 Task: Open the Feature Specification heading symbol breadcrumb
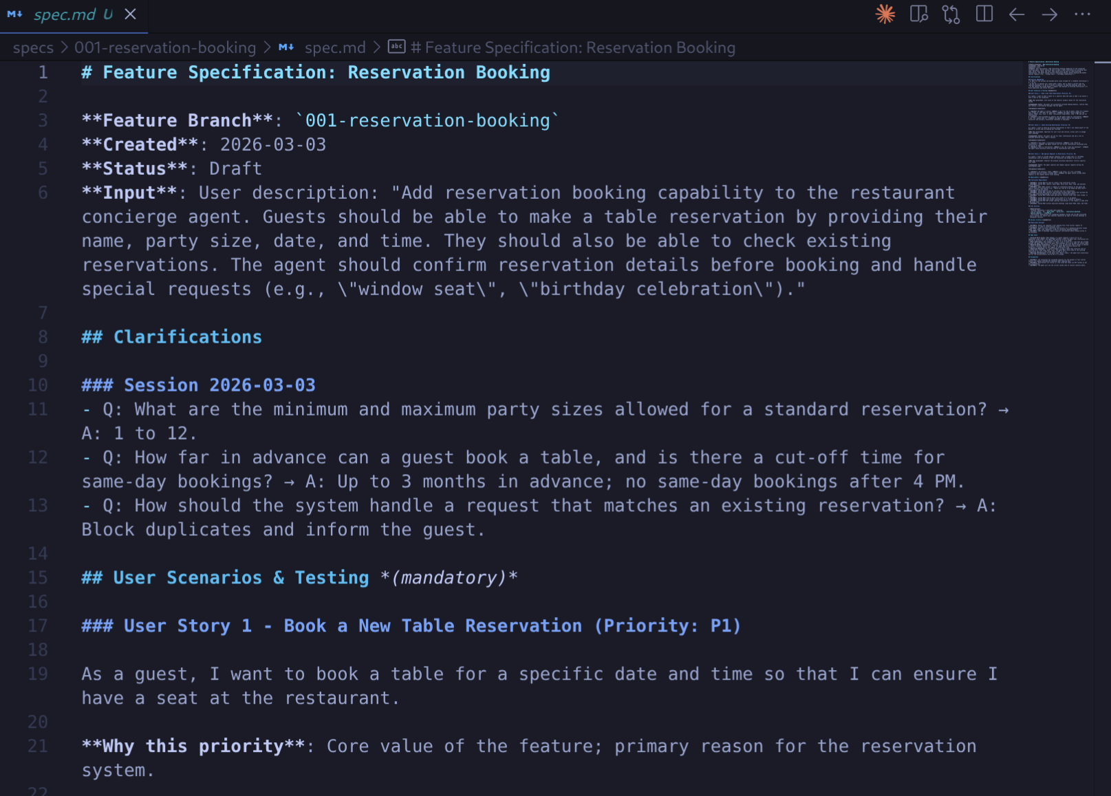(x=572, y=47)
